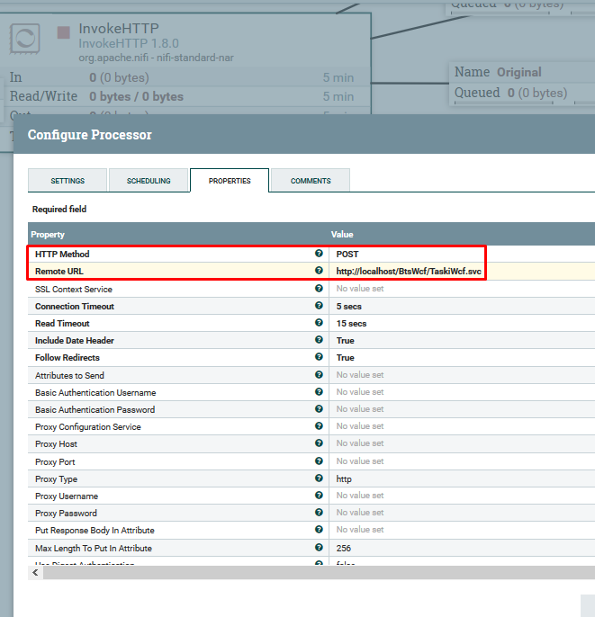The height and width of the screenshot is (617, 595).
Task: Click help icon for Follow Redirects
Action: (x=319, y=358)
